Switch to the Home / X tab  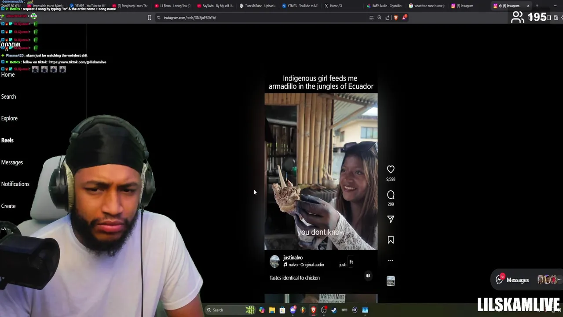pyautogui.click(x=339, y=6)
